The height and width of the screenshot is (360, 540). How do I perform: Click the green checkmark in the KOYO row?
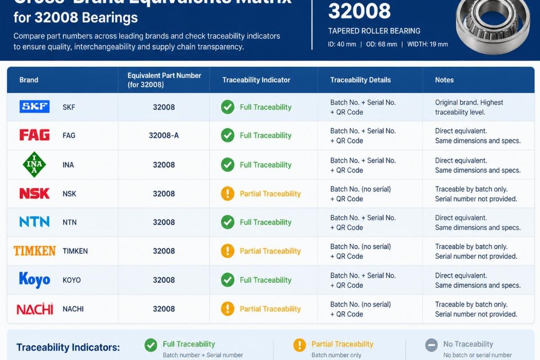click(x=228, y=280)
